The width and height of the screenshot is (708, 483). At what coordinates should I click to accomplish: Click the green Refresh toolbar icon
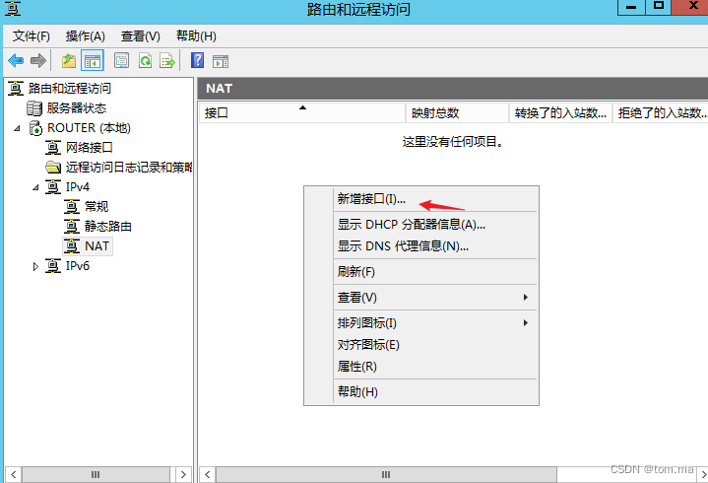[145, 60]
